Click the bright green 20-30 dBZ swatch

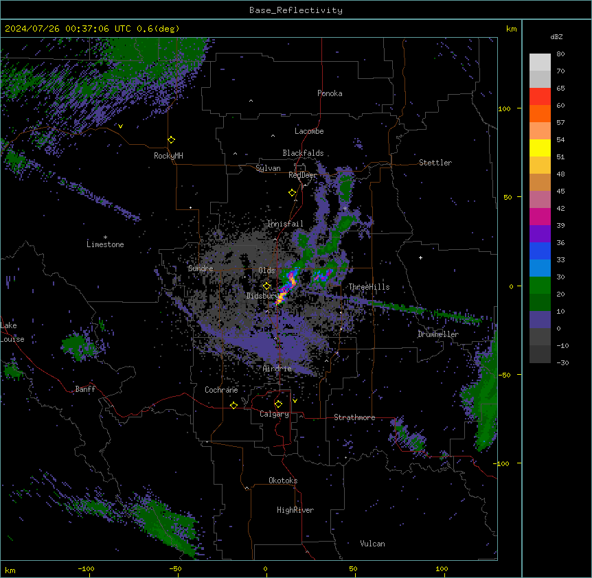pyautogui.click(x=540, y=286)
